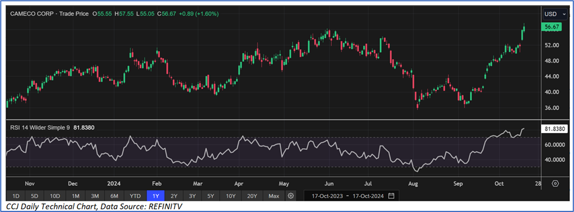Click the high value H57.55
Screen dimensions: 574x212
point(124,14)
